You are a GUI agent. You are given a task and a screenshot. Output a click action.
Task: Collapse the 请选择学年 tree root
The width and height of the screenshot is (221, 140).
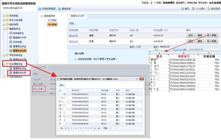pyautogui.click(x=41, y=16)
